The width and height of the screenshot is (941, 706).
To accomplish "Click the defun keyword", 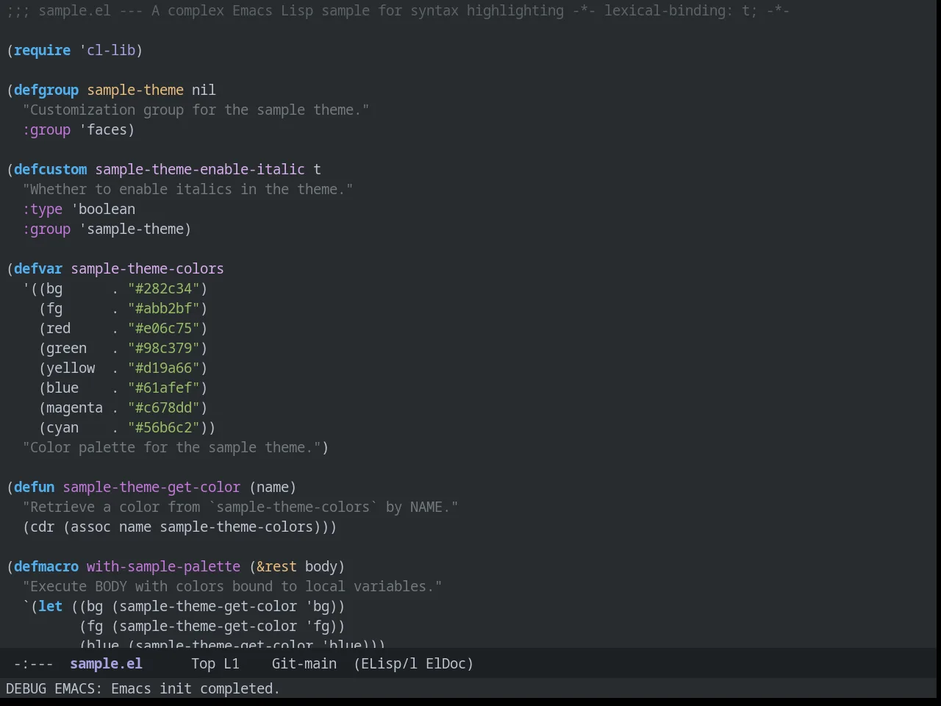I will [x=34, y=487].
